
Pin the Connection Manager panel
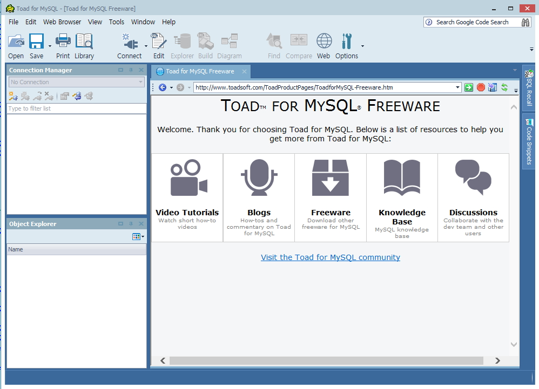click(131, 70)
